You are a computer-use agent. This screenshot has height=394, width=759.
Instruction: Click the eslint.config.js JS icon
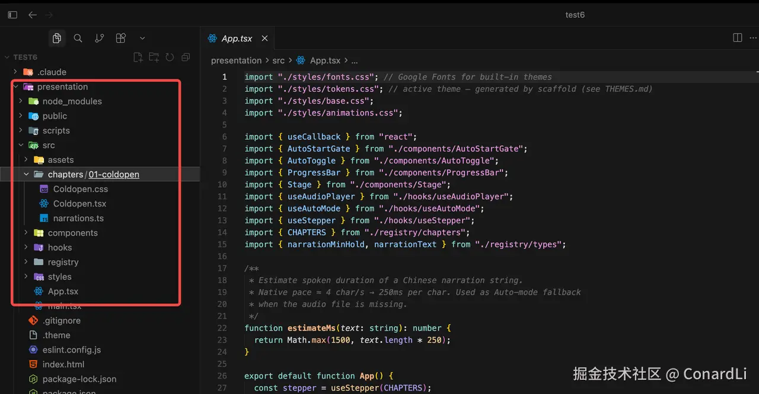(x=33, y=350)
